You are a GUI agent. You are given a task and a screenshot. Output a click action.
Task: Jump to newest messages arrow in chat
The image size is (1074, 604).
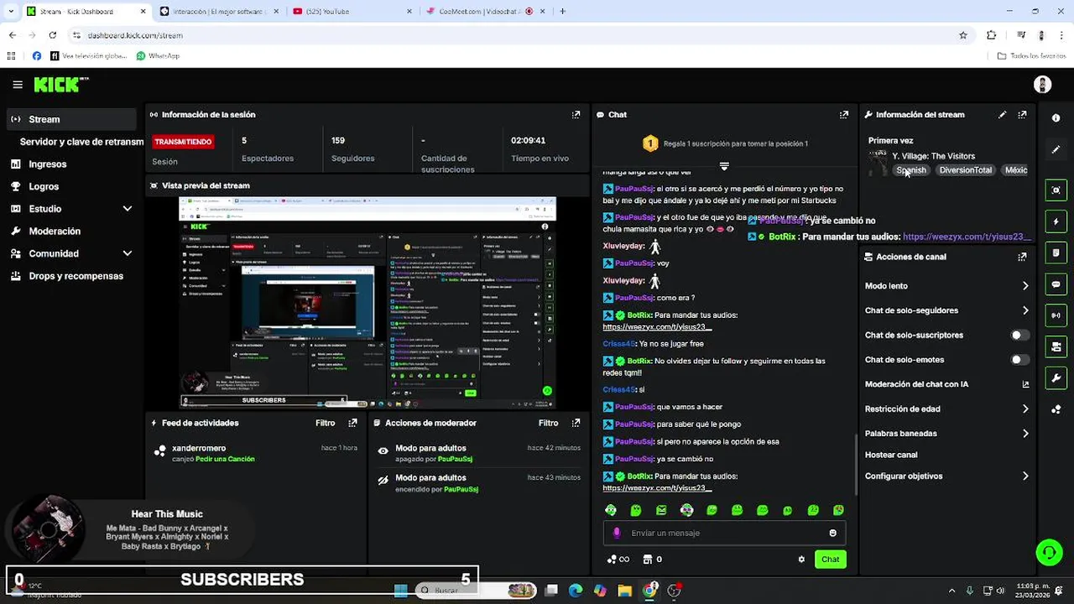[724, 166]
